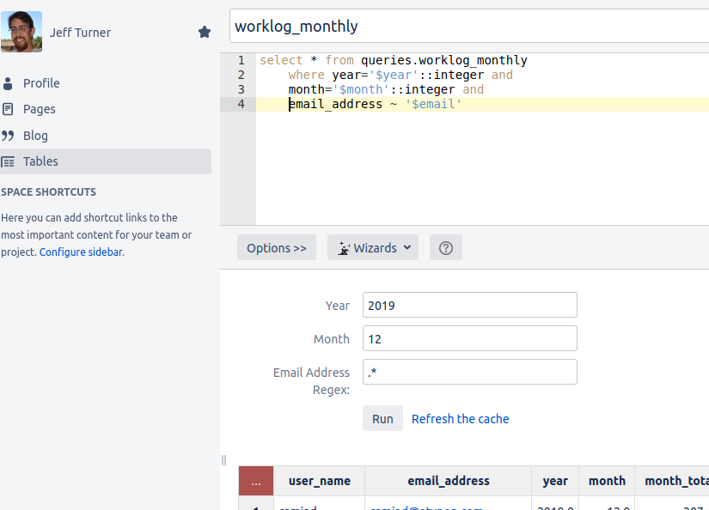This screenshot has height=510, width=709.
Task: Open the help question mark button
Action: tap(445, 248)
